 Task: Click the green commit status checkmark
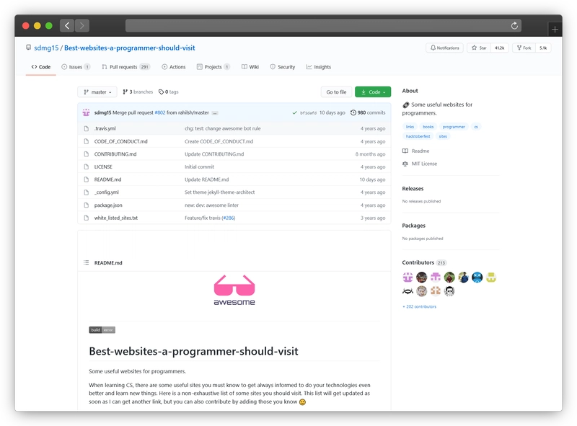[x=294, y=113]
